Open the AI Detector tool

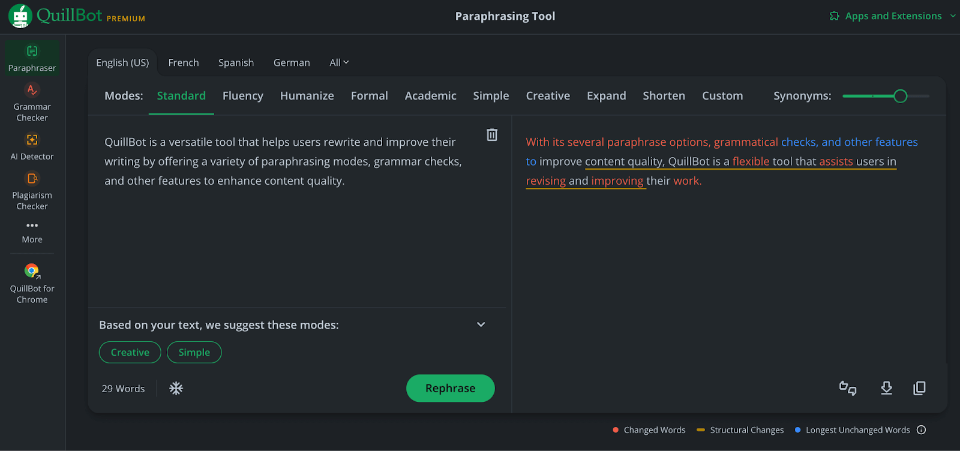click(32, 147)
